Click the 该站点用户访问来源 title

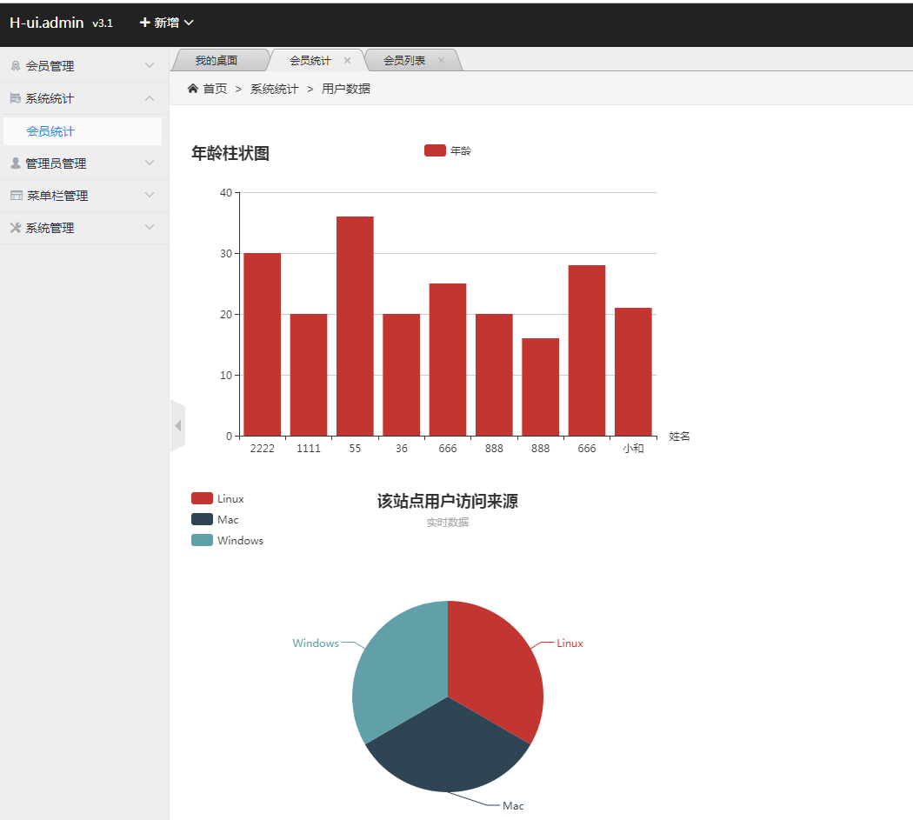(x=447, y=501)
